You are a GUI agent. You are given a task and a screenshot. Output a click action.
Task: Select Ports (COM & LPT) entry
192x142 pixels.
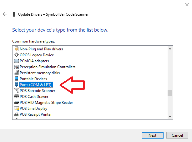coord(36,85)
